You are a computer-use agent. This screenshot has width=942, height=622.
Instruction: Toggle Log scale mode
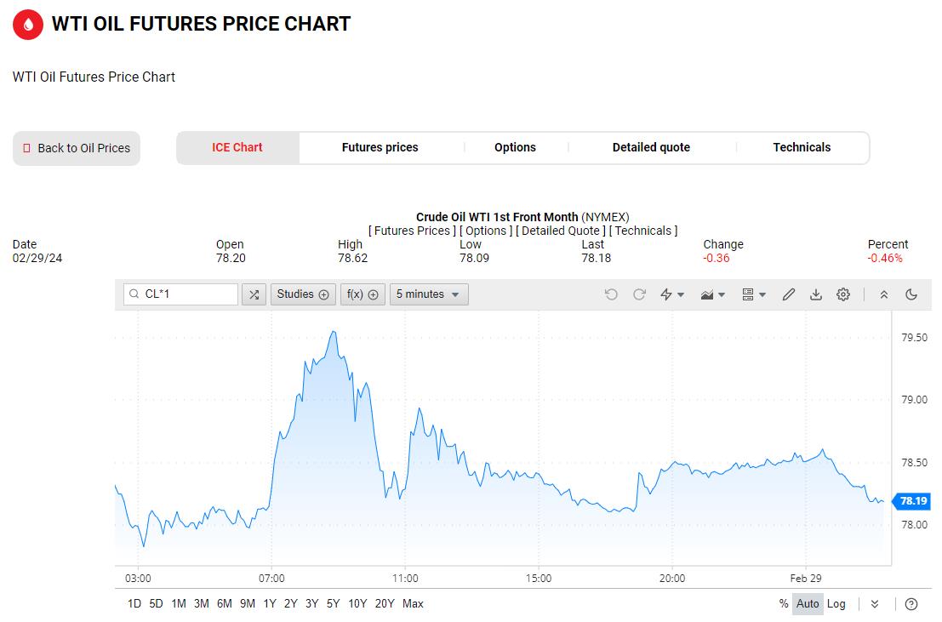point(836,604)
